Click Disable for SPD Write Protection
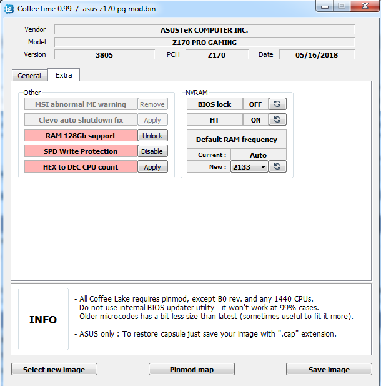Image resolution: width=381 pixels, height=386 pixels. point(152,151)
